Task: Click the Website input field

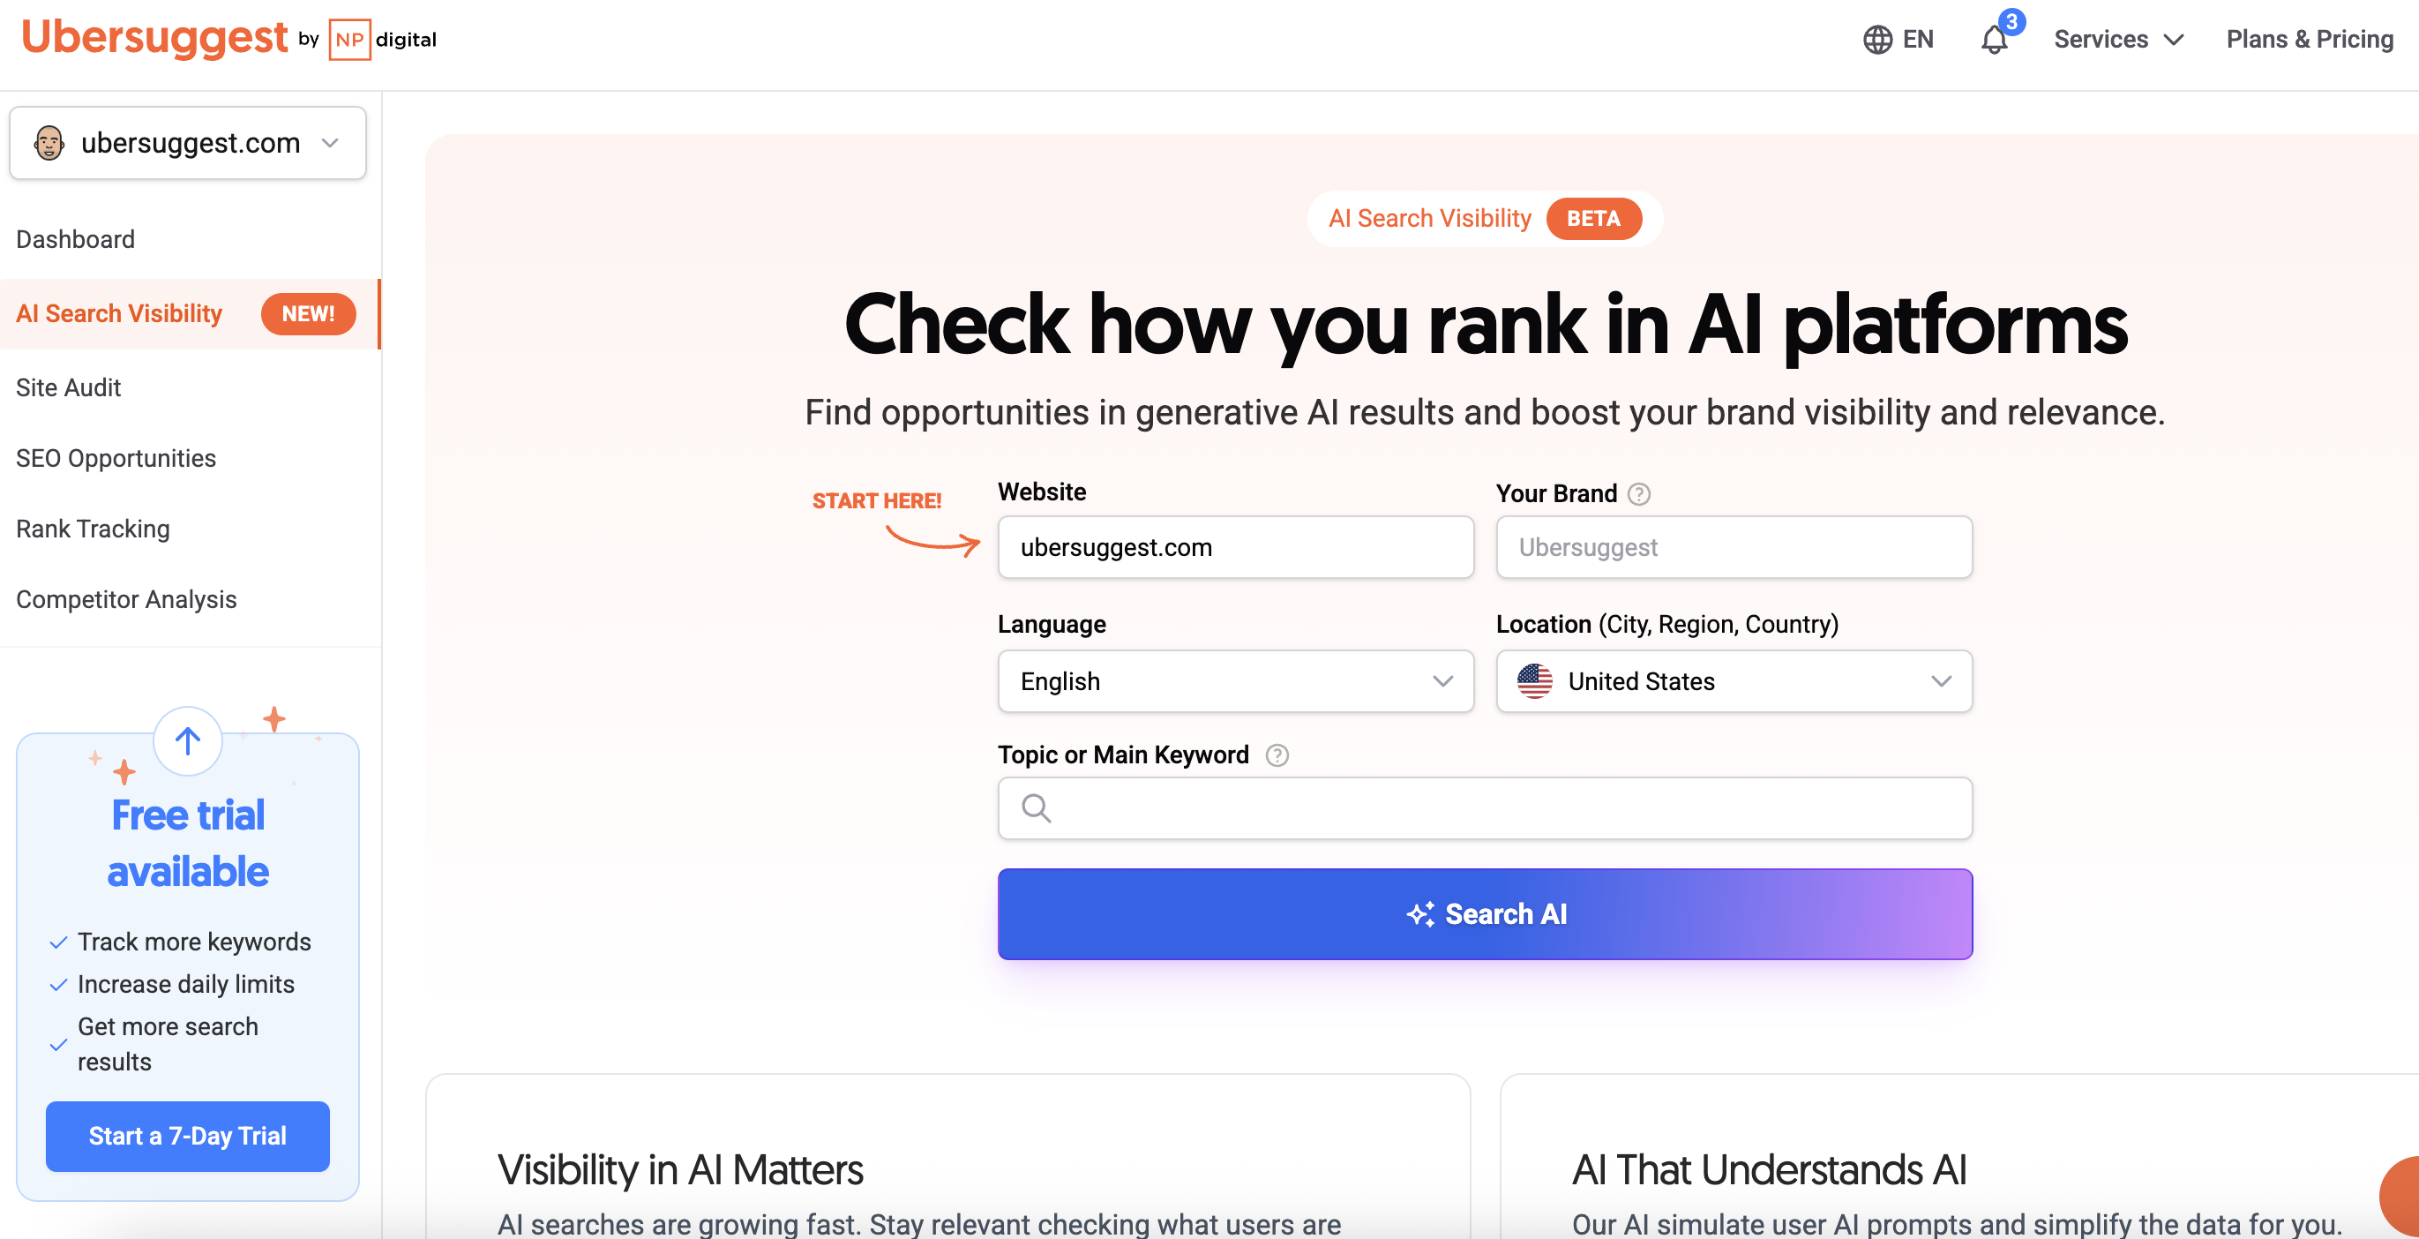Action: point(1235,547)
